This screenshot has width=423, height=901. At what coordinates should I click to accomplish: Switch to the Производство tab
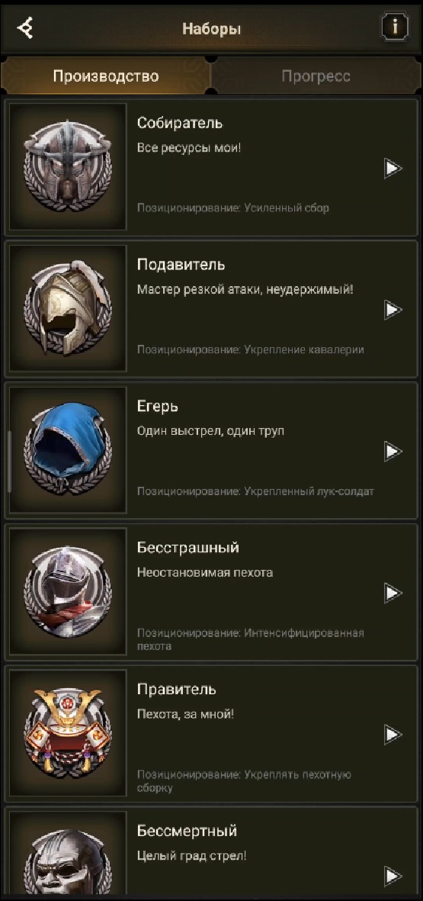tap(106, 76)
